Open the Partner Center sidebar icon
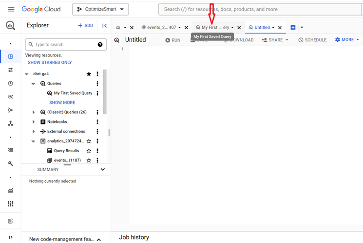 point(10,123)
